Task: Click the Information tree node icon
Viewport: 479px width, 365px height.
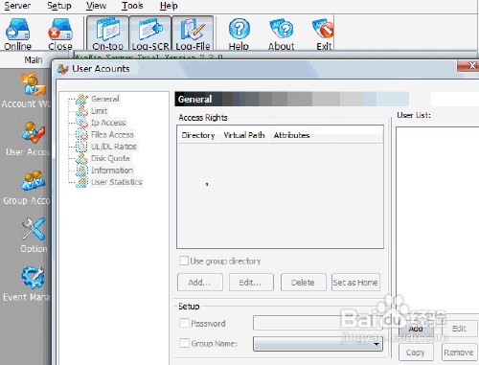Action: pos(82,171)
